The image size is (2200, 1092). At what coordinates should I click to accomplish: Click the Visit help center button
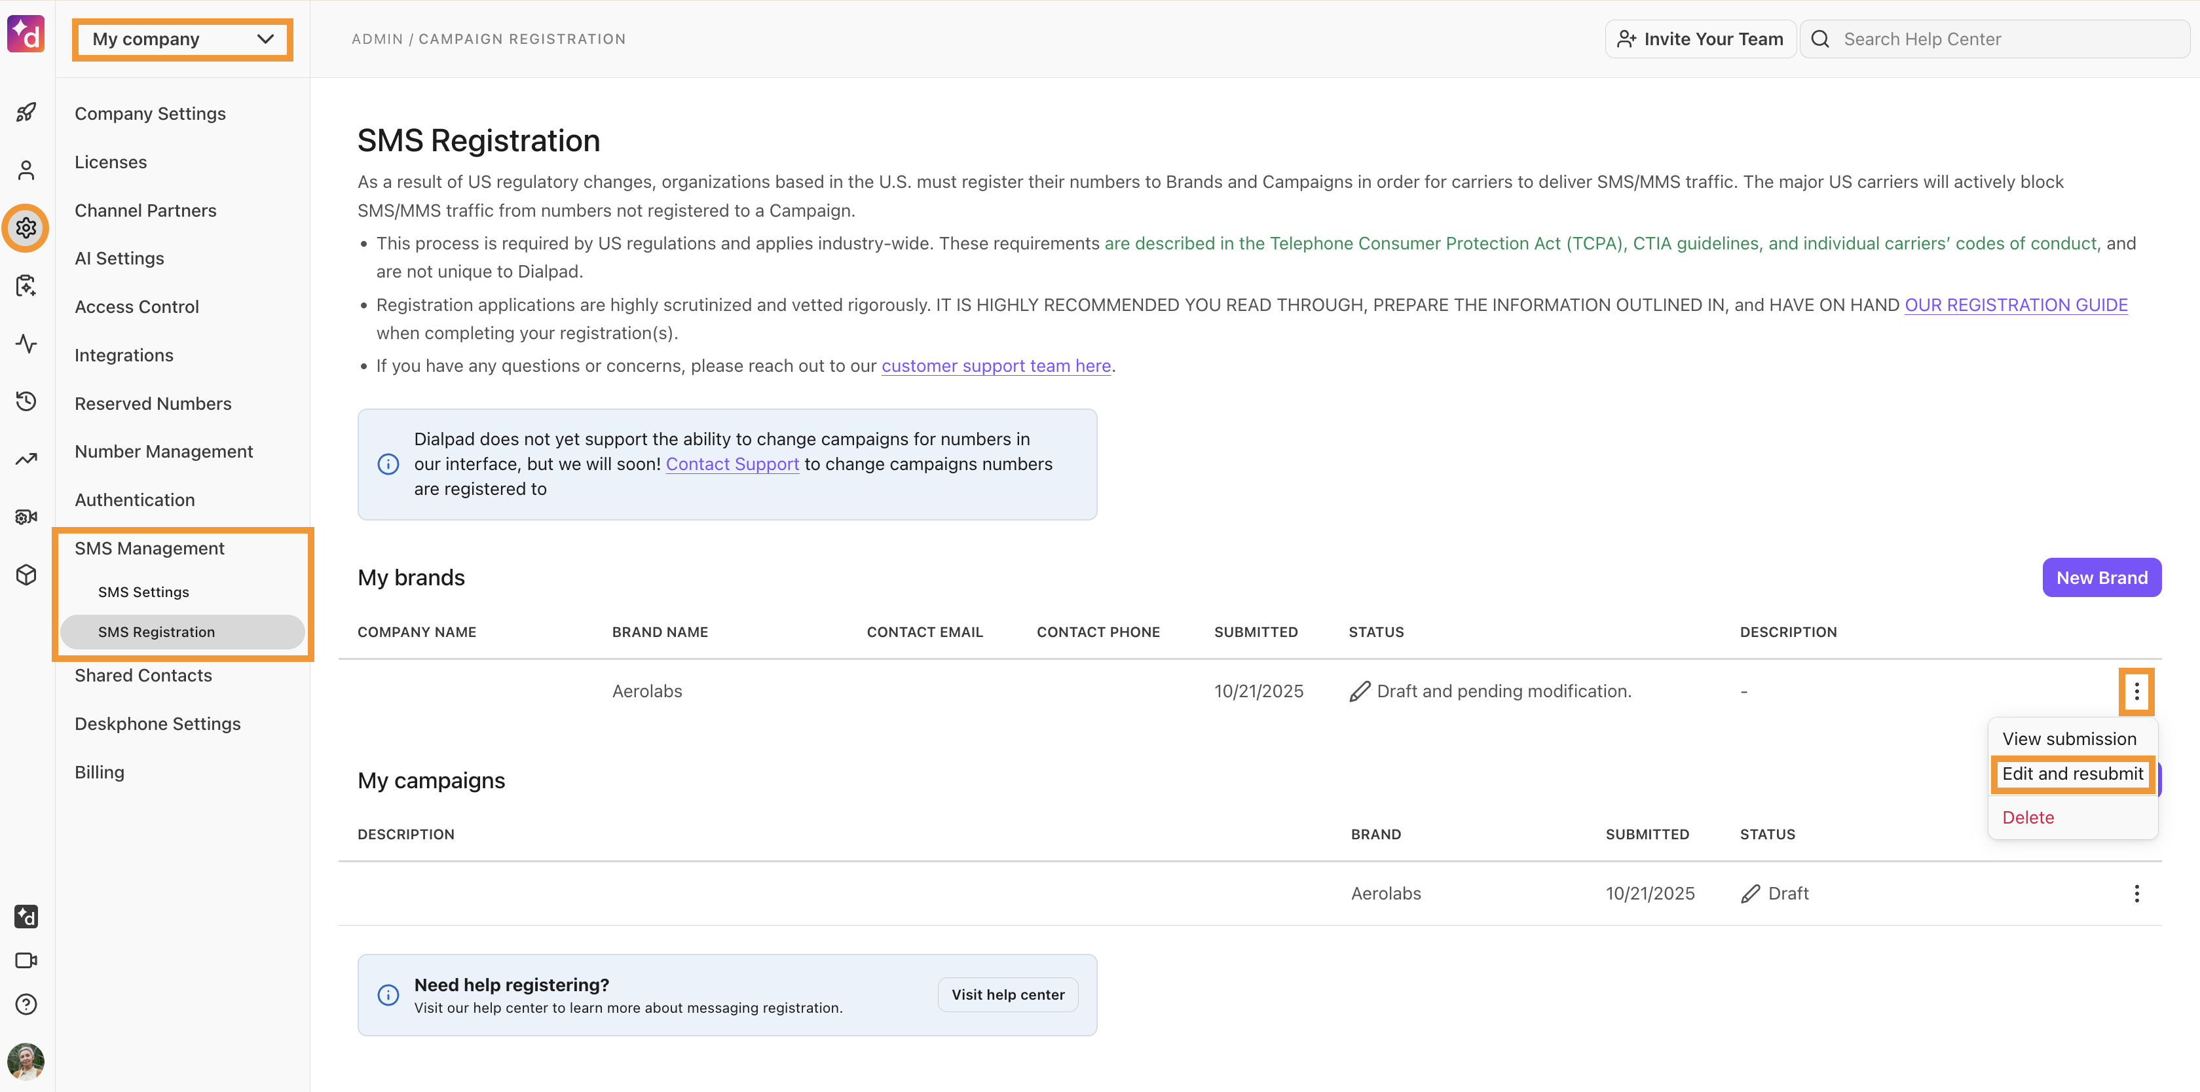point(1008,994)
